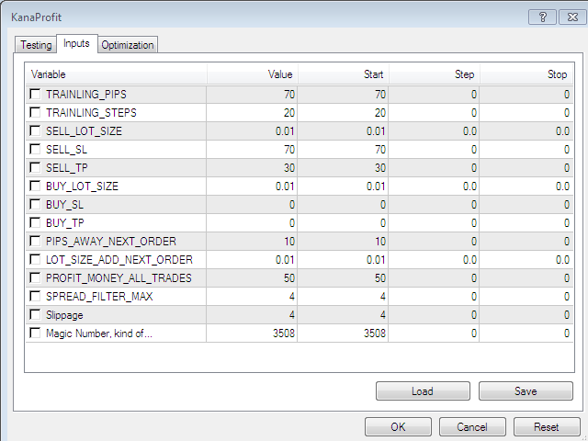Screen dimensions: 588x441
Task: Enable the Magic Number checkbox
Action: (x=35, y=333)
